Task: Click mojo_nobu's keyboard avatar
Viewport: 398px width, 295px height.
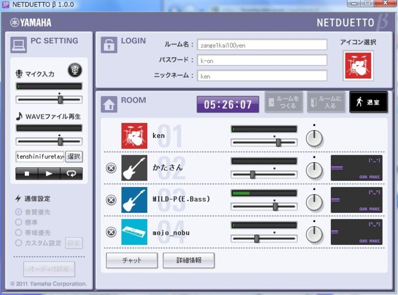Action: coord(134,232)
